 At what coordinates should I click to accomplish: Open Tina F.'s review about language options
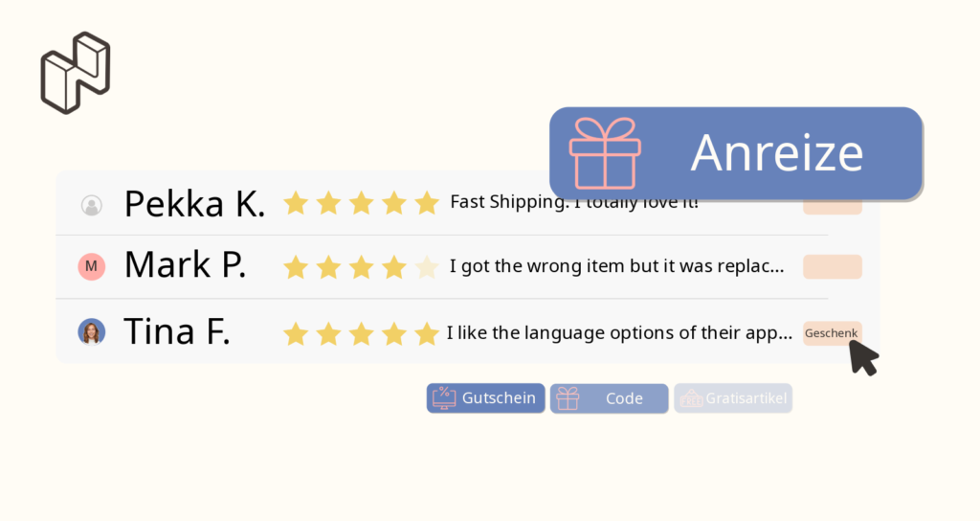click(x=619, y=333)
